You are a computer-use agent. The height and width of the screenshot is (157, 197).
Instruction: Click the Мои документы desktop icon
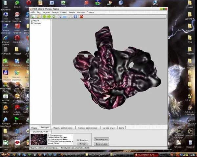5,6
